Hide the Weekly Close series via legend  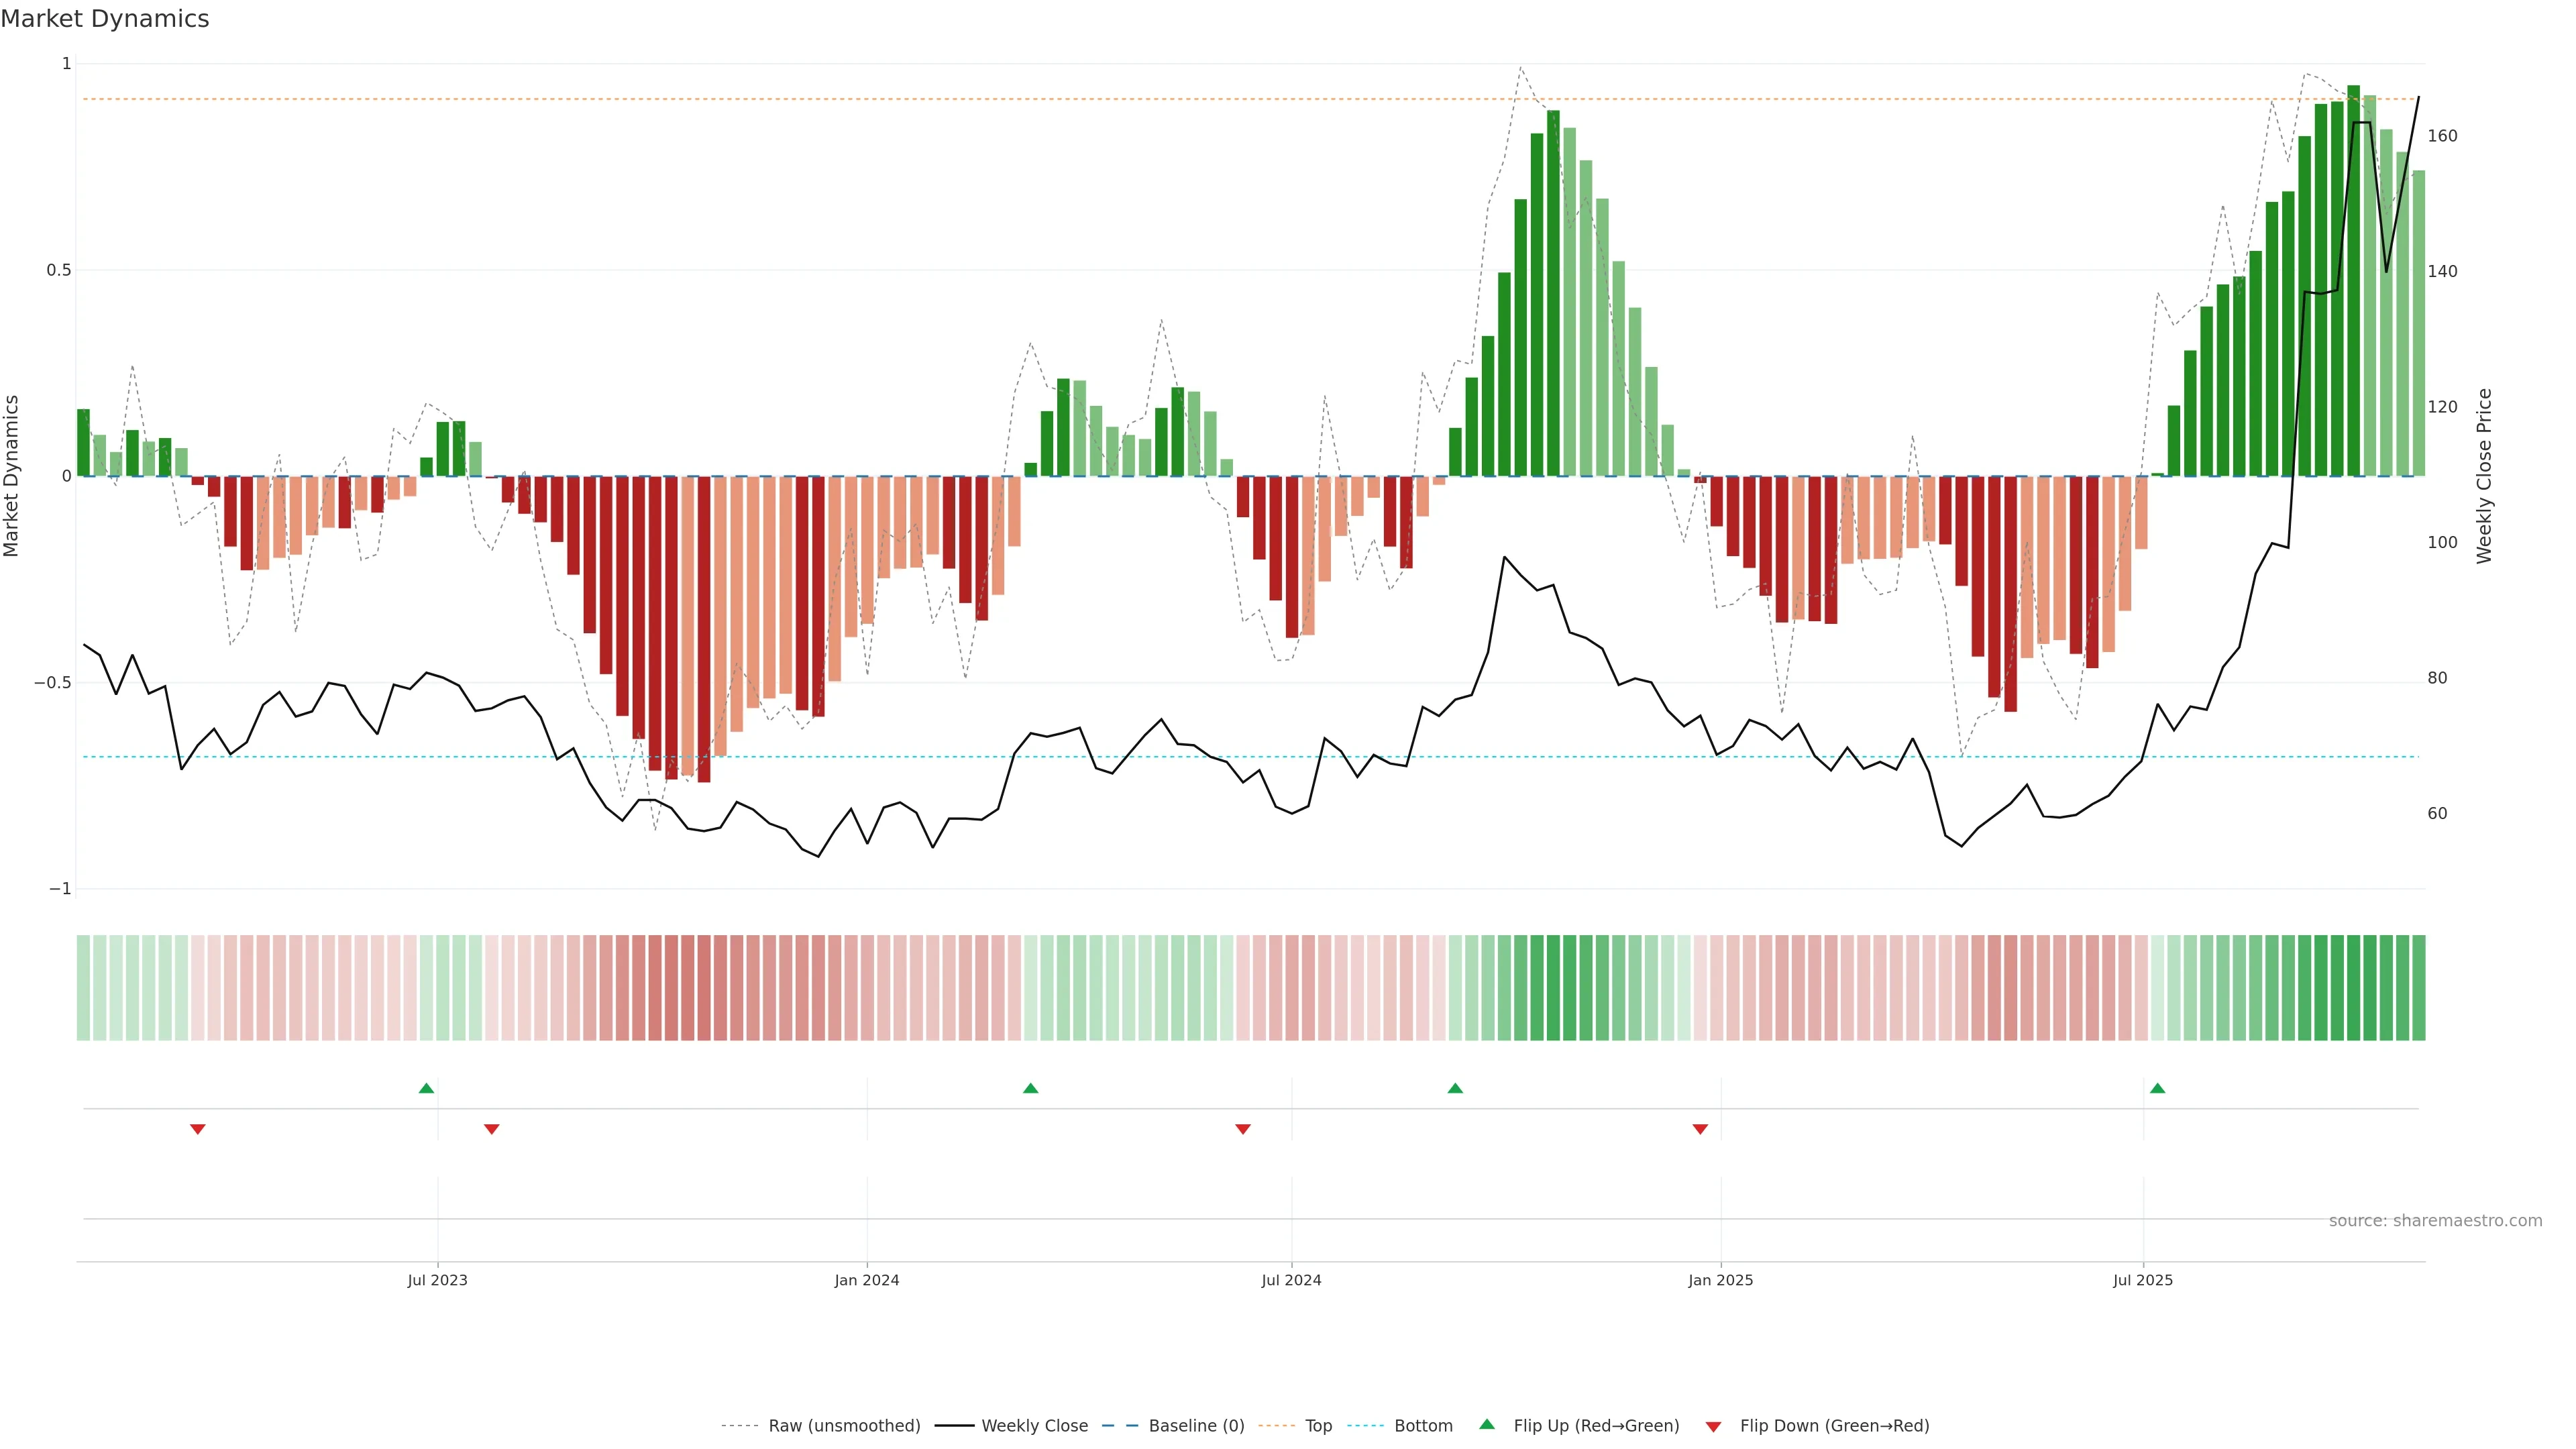click(1034, 1426)
